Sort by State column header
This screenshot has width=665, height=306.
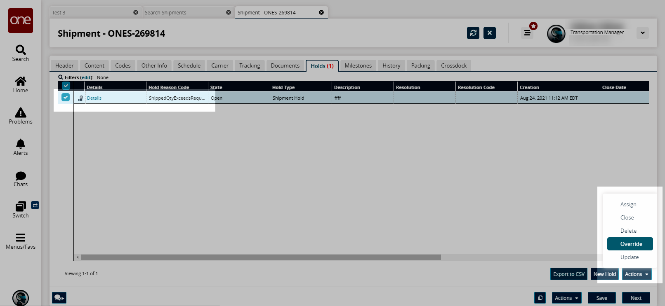coord(239,87)
